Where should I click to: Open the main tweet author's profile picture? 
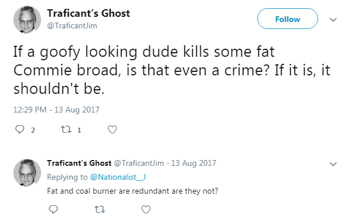pyautogui.click(x=27, y=20)
